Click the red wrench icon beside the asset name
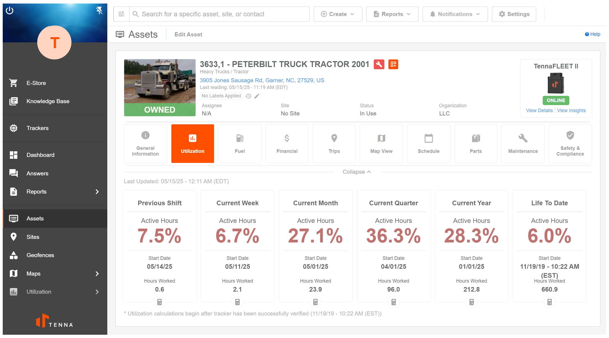 coord(379,64)
